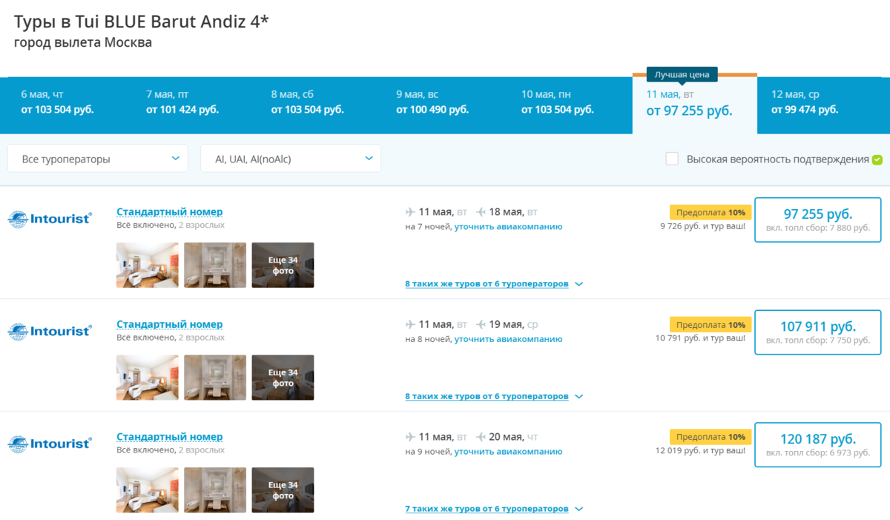Click the Intourist logo of second tour
The image size is (890, 520).
49,331
